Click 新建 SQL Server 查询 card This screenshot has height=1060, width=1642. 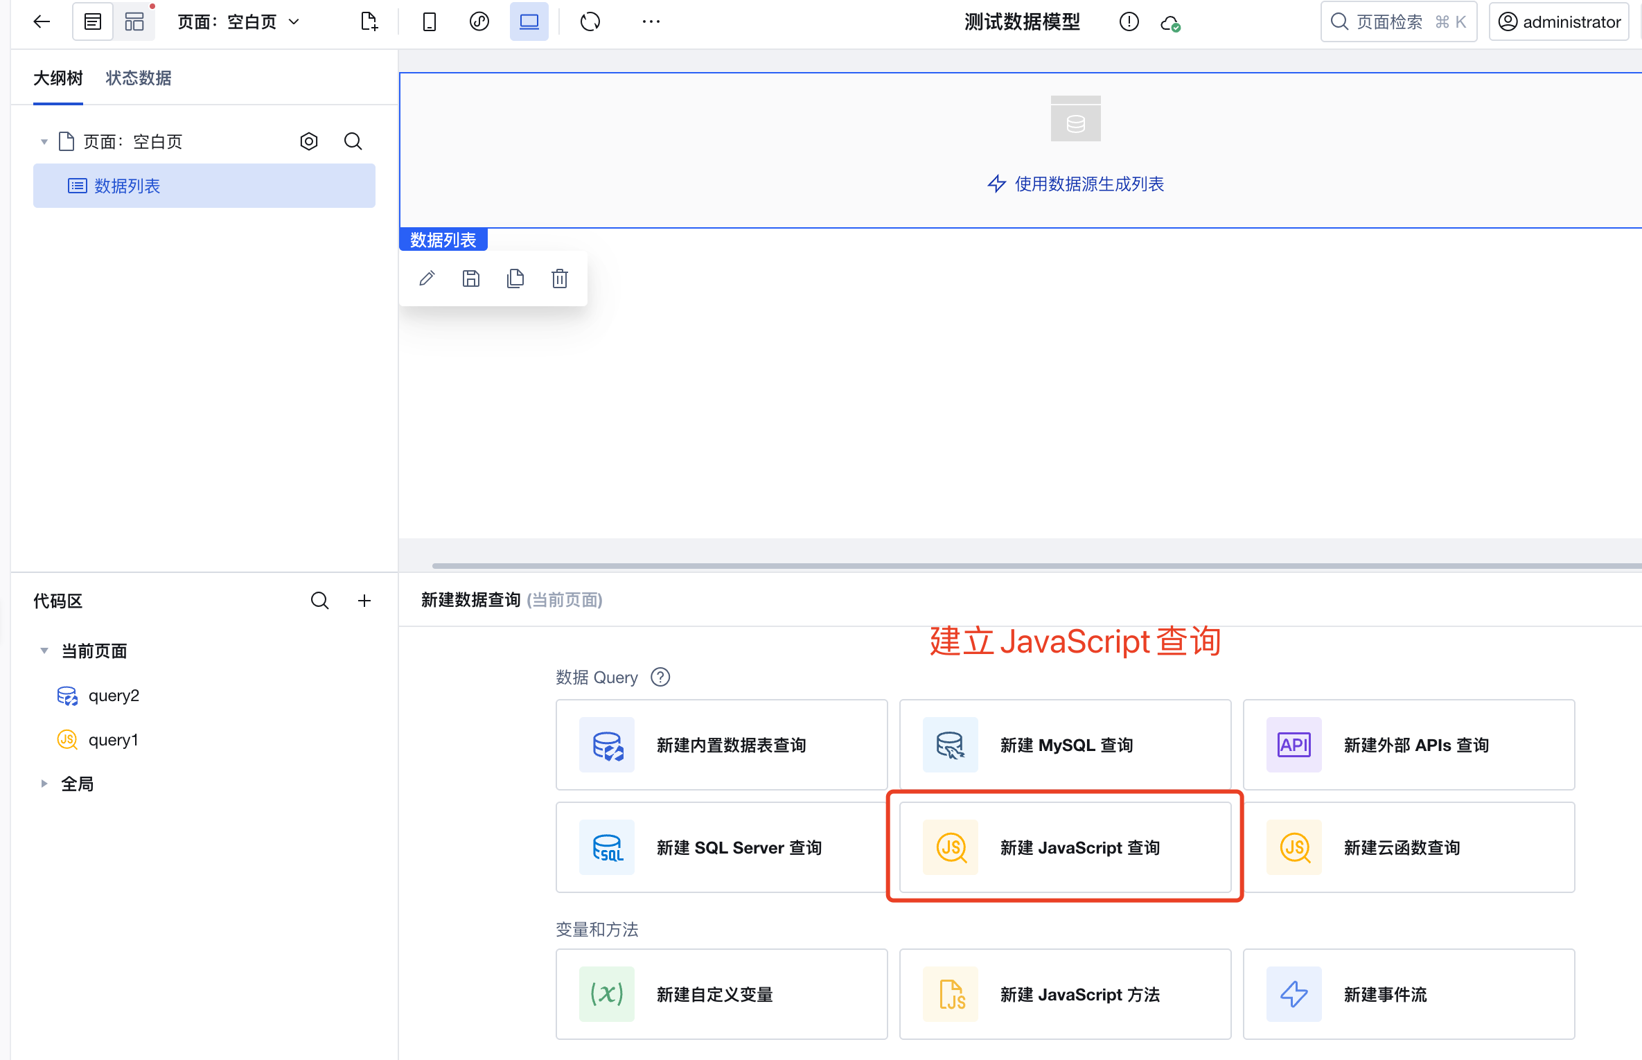tap(721, 847)
